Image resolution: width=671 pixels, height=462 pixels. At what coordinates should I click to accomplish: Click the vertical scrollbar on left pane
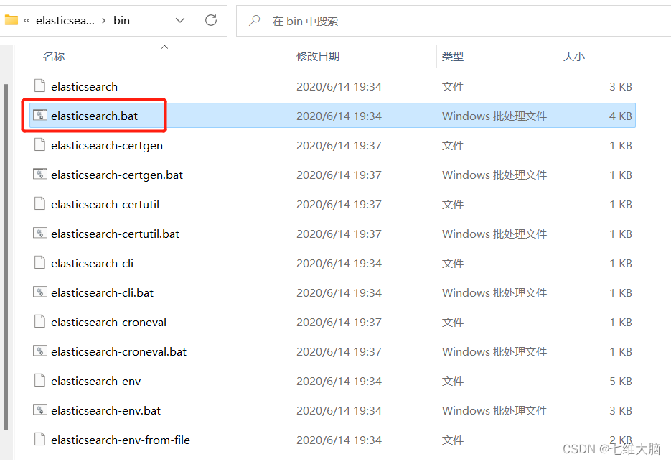pyautogui.click(x=6, y=257)
